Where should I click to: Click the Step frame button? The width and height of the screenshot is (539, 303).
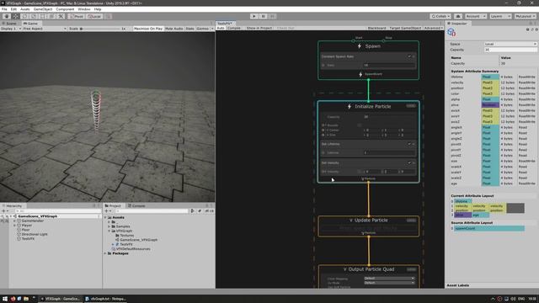(272, 16)
